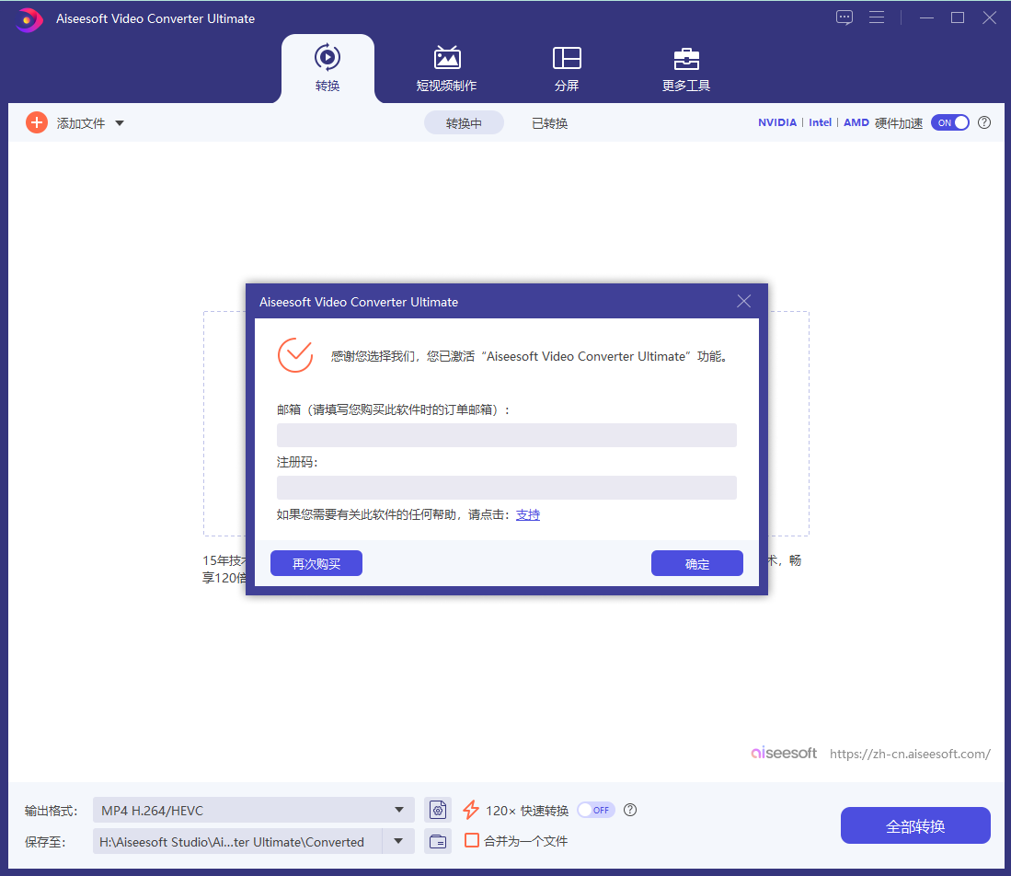This screenshot has height=876, width=1011.
Task: Click the 120× 快速转换 label
Action: (527, 810)
